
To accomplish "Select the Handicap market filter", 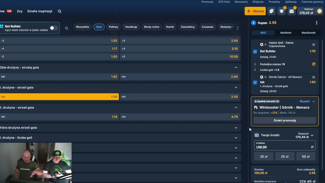I will point(131,27).
